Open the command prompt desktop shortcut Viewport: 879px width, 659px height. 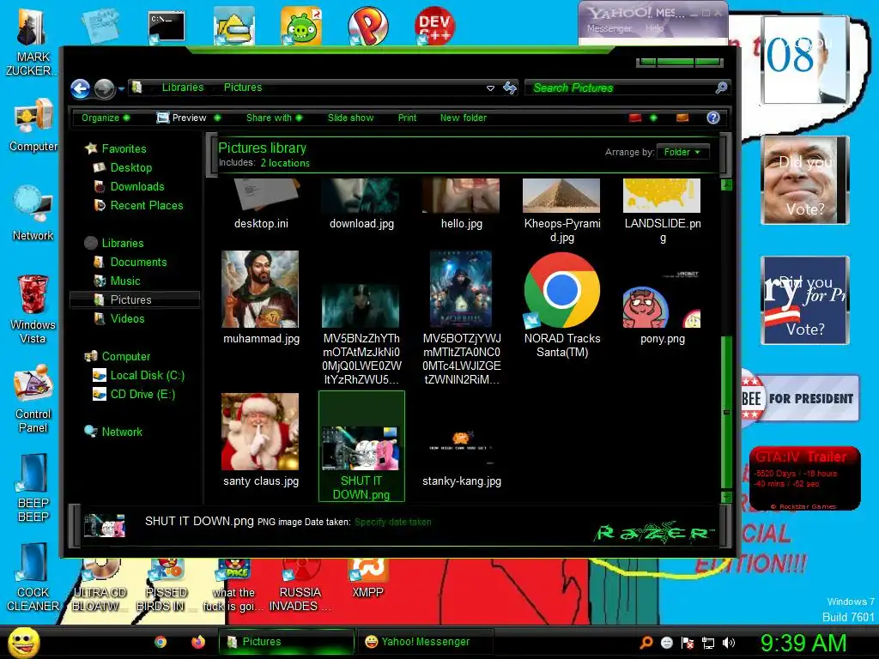[x=167, y=27]
